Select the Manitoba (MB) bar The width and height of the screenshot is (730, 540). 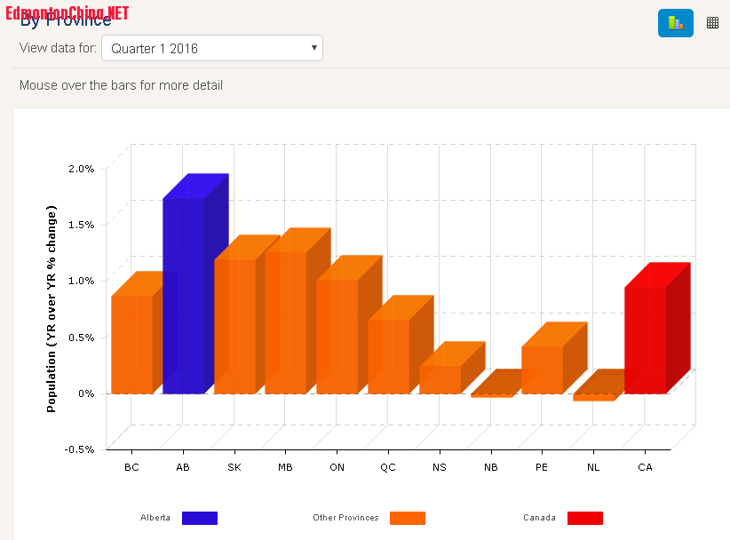point(286,322)
